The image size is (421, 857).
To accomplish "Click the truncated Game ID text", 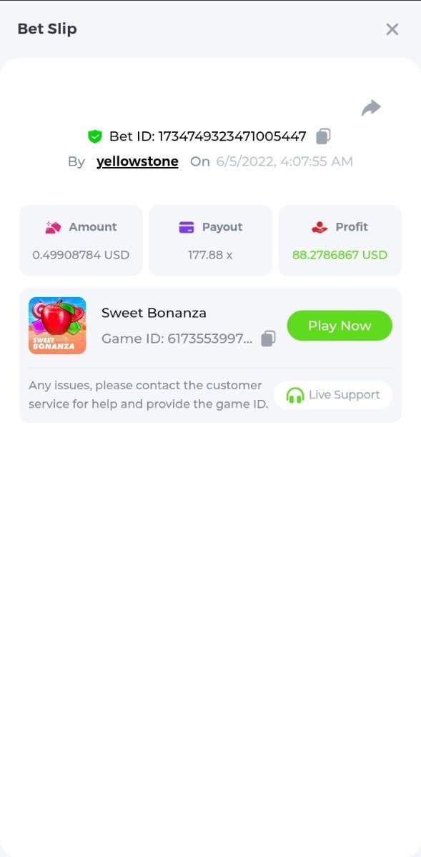I will pos(177,339).
